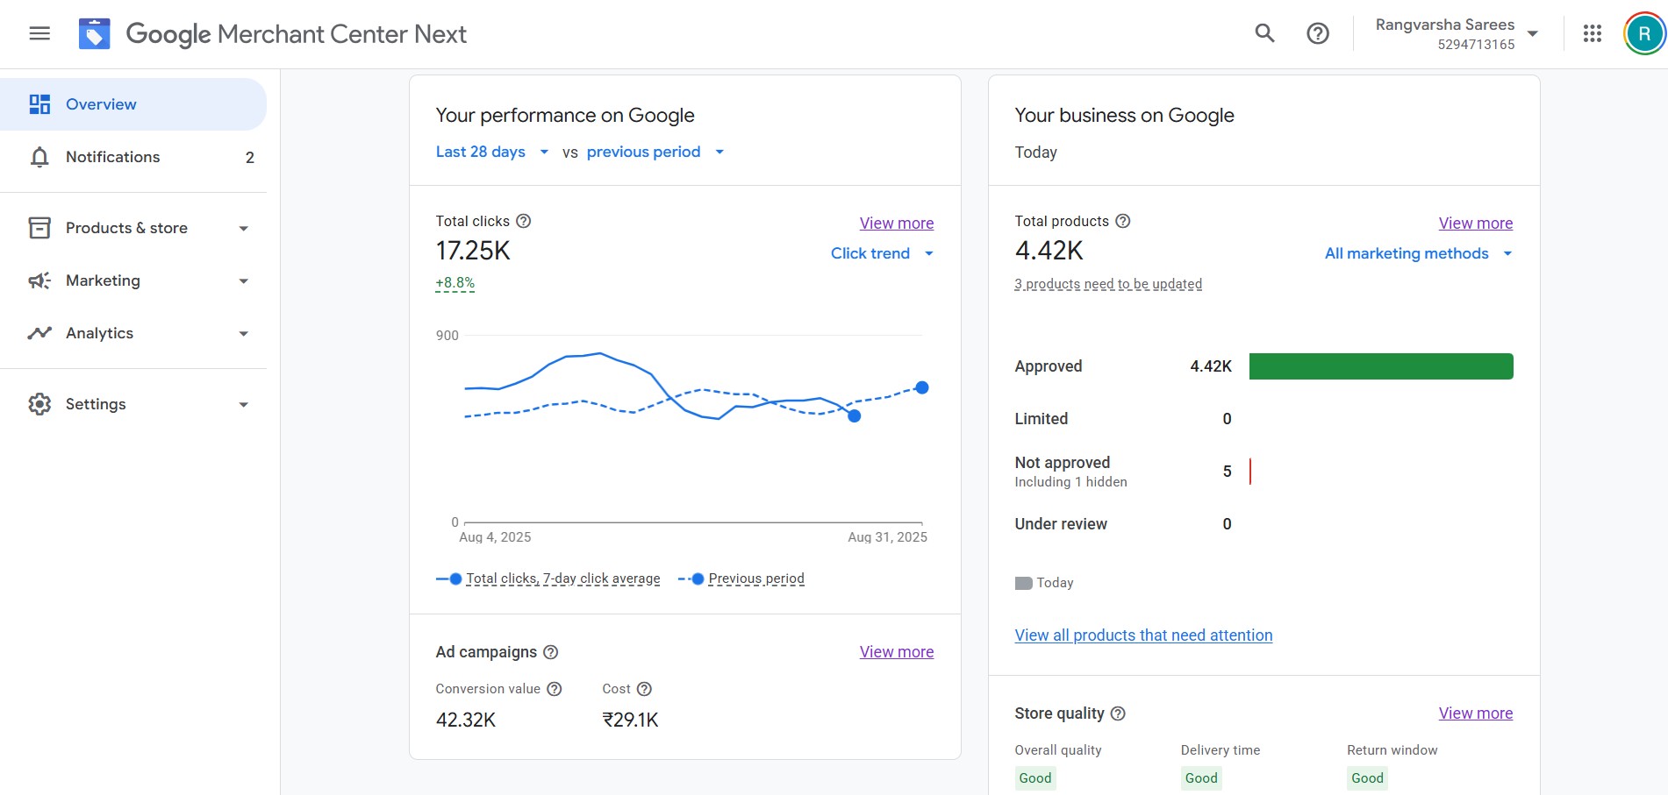The width and height of the screenshot is (1668, 795).
Task: Open All marketing methods dropdown
Action: [x=1418, y=253]
